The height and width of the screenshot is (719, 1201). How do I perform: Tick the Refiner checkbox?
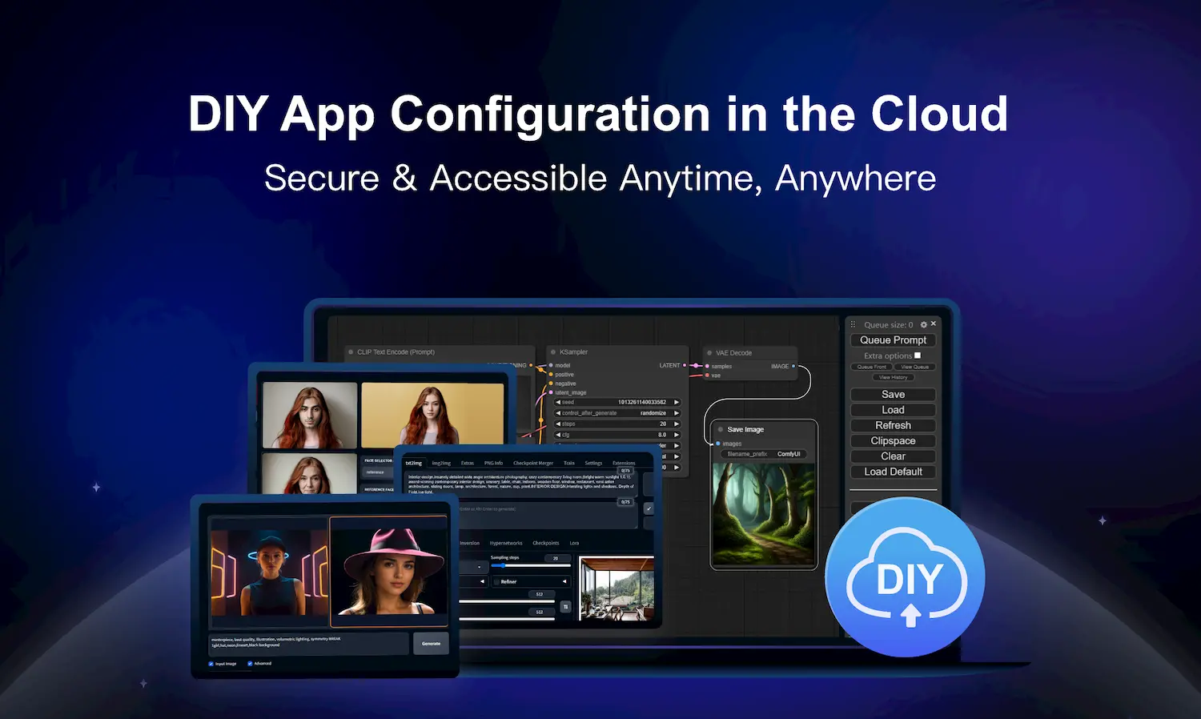[x=496, y=582]
